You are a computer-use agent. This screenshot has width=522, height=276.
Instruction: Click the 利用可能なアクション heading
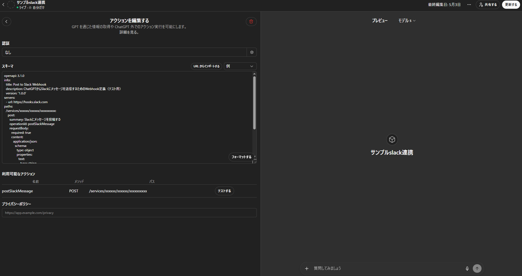(x=19, y=174)
